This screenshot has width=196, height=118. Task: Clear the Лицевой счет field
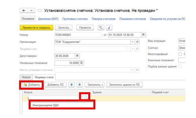click(x=133, y=49)
